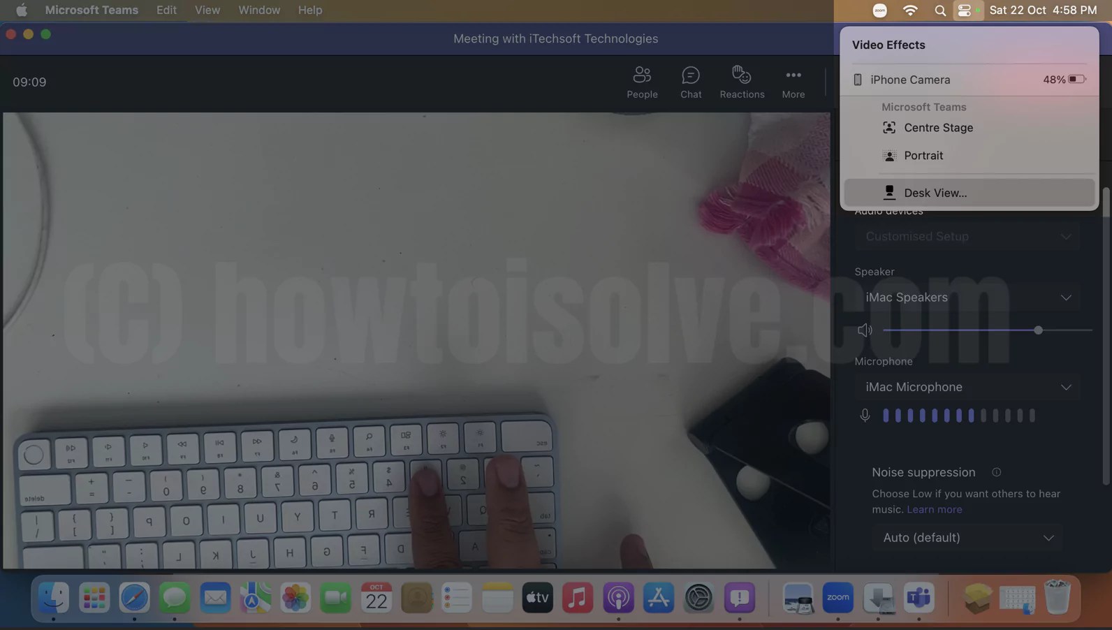The height and width of the screenshot is (630, 1112).
Task: Click the speaker volume icon
Action: click(865, 330)
